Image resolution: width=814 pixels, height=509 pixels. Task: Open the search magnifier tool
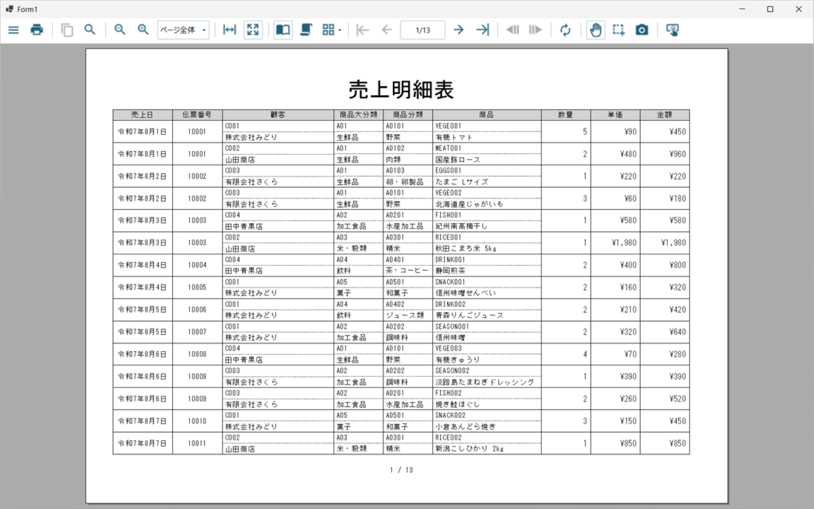point(90,29)
